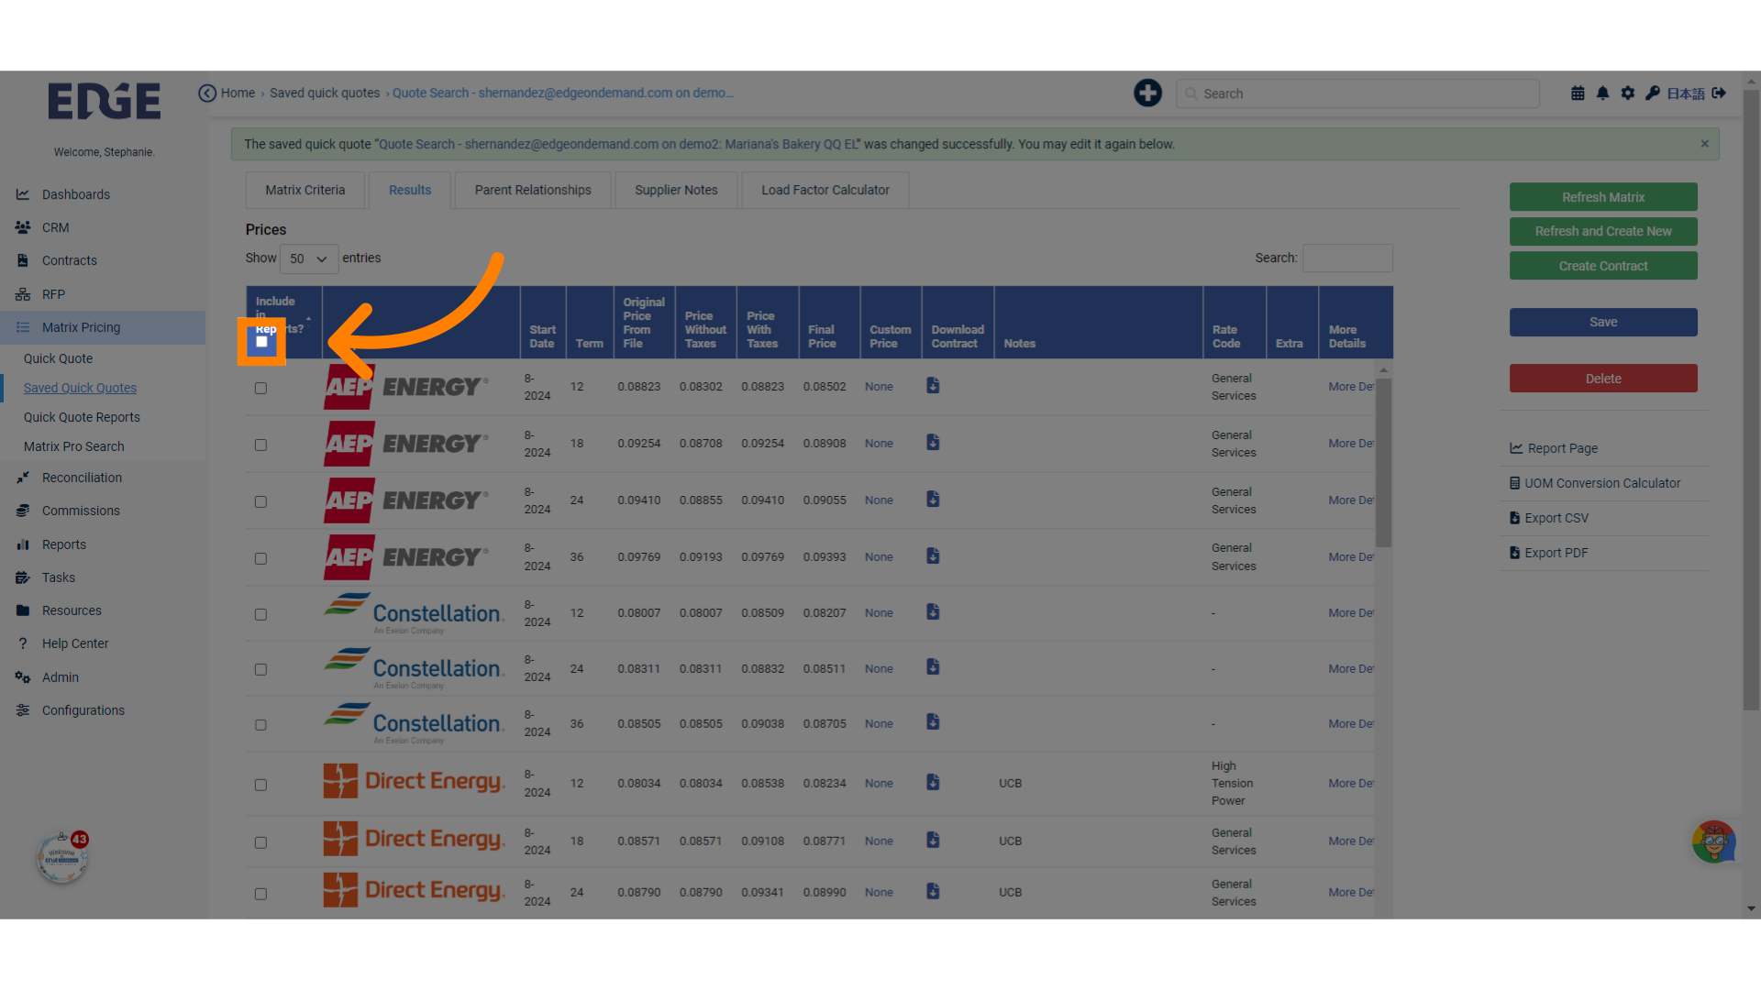Download contract for Constellation 24-term row
This screenshot has width=1761, height=990.
point(933,667)
